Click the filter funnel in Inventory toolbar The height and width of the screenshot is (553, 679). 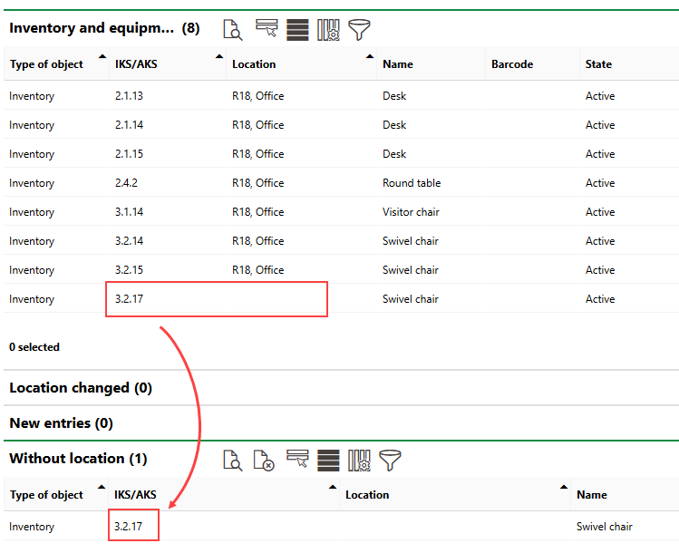[360, 29]
